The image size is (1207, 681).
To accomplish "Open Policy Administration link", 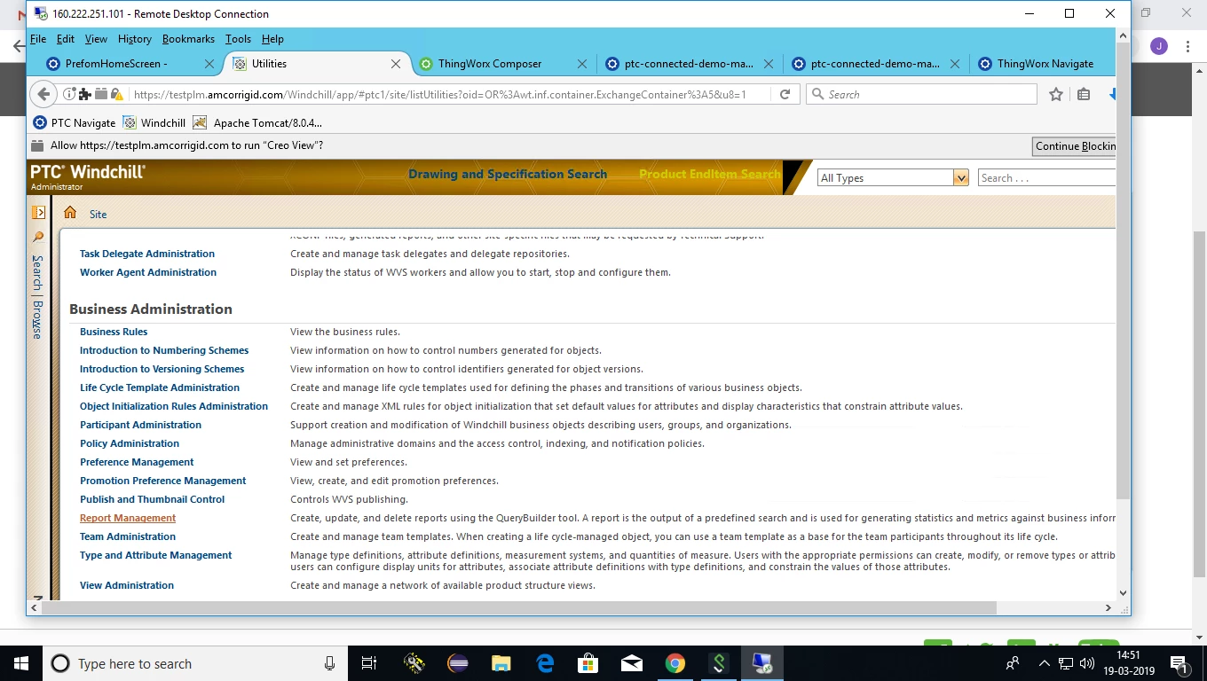I will [x=130, y=443].
